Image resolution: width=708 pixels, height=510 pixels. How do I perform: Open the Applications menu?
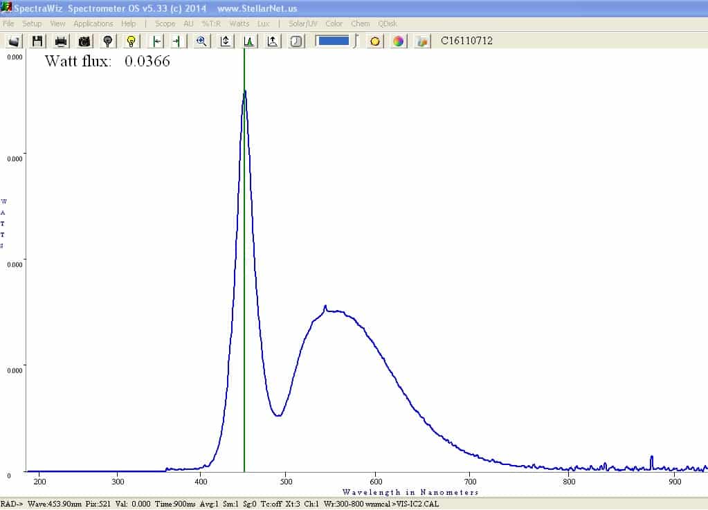pos(93,24)
